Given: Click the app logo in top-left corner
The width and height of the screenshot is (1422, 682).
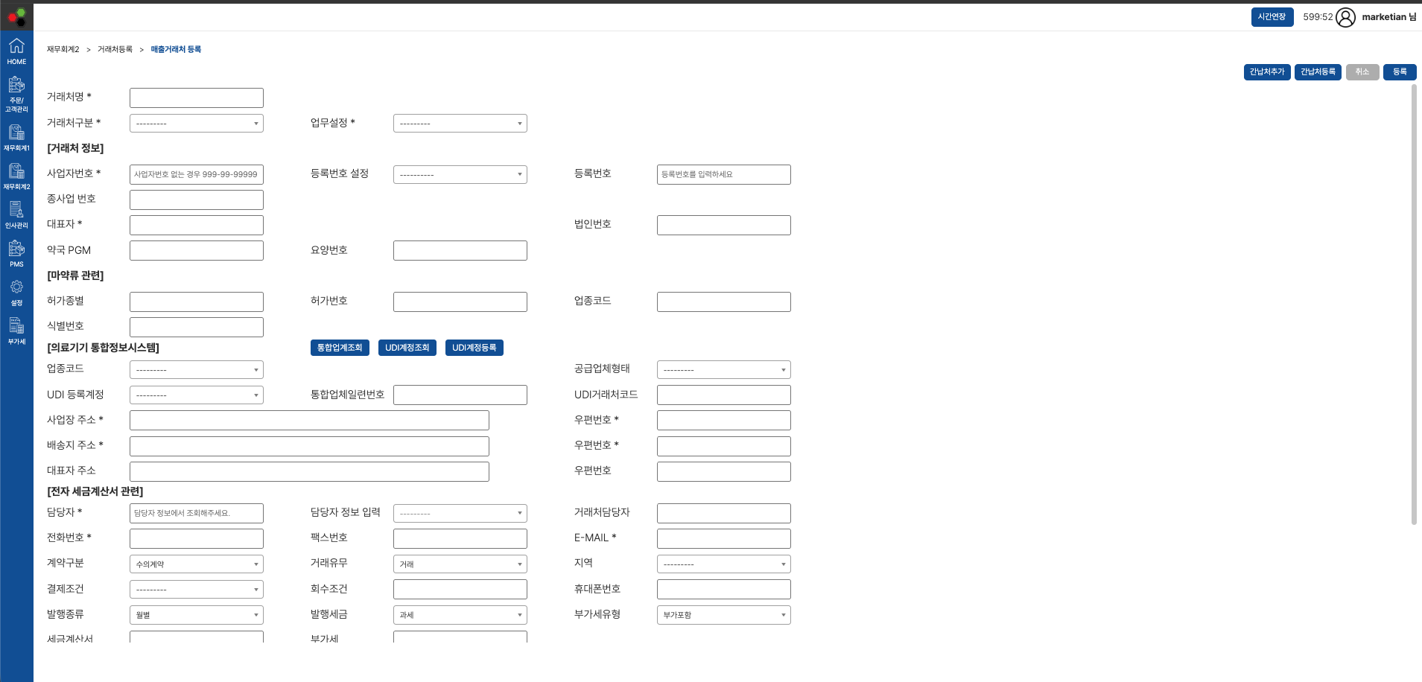Looking at the screenshot, I should coord(16,16).
